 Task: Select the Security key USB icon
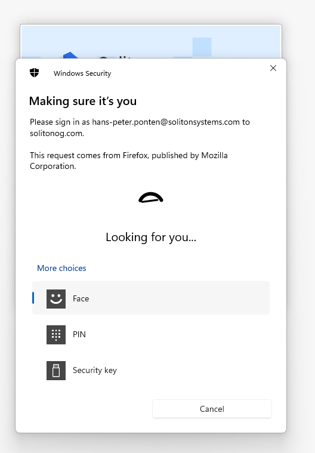pyautogui.click(x=56, y=371)
